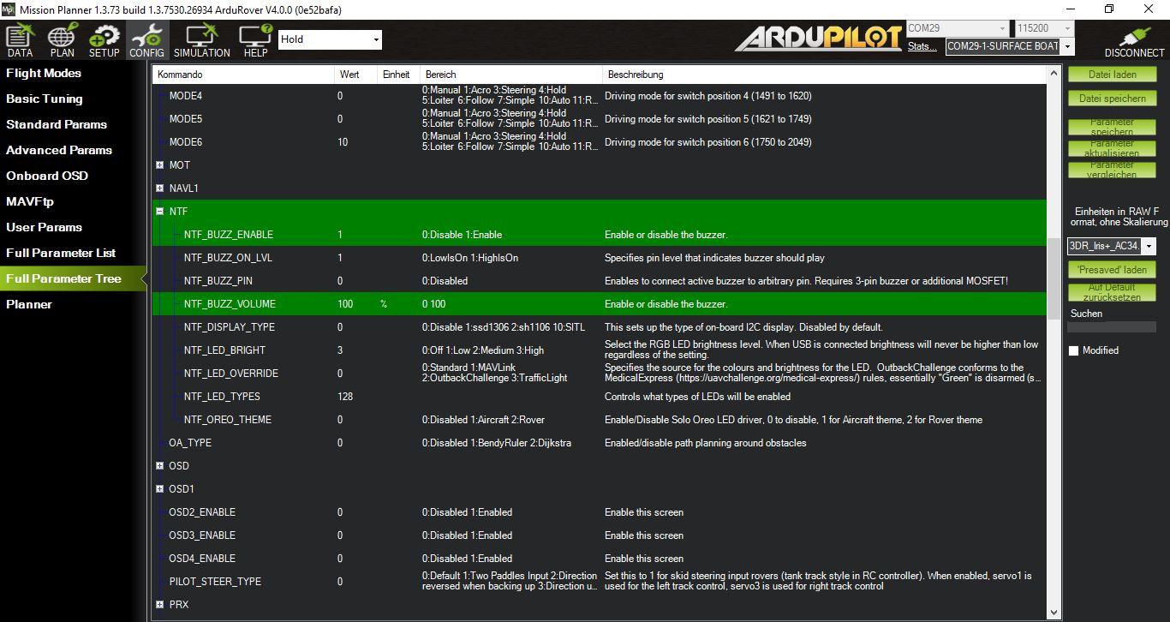
Task: Open Standard Params page
Action: click(x=57, y=124)
